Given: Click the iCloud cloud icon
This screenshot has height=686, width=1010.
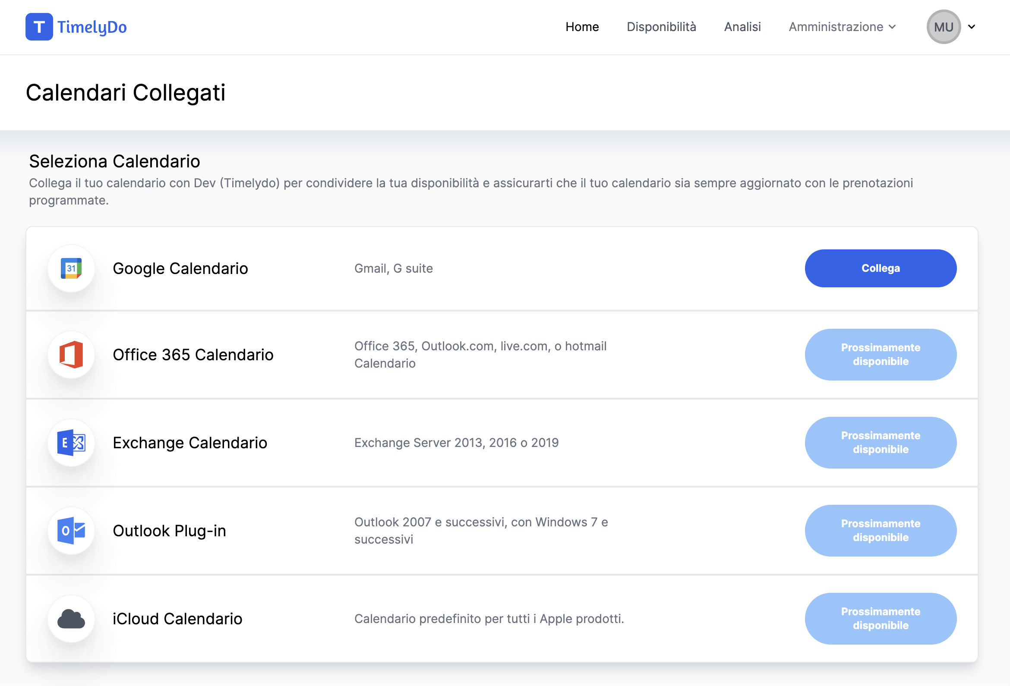Looking at the screenshot, I should click(71, 619).
